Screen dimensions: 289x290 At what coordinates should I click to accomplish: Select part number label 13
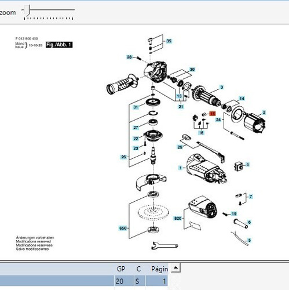(179, 96)
